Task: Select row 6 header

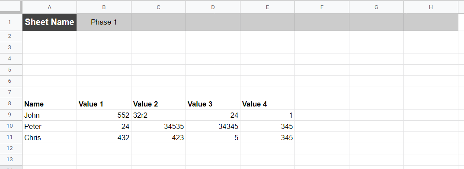Action: [11, 81]
